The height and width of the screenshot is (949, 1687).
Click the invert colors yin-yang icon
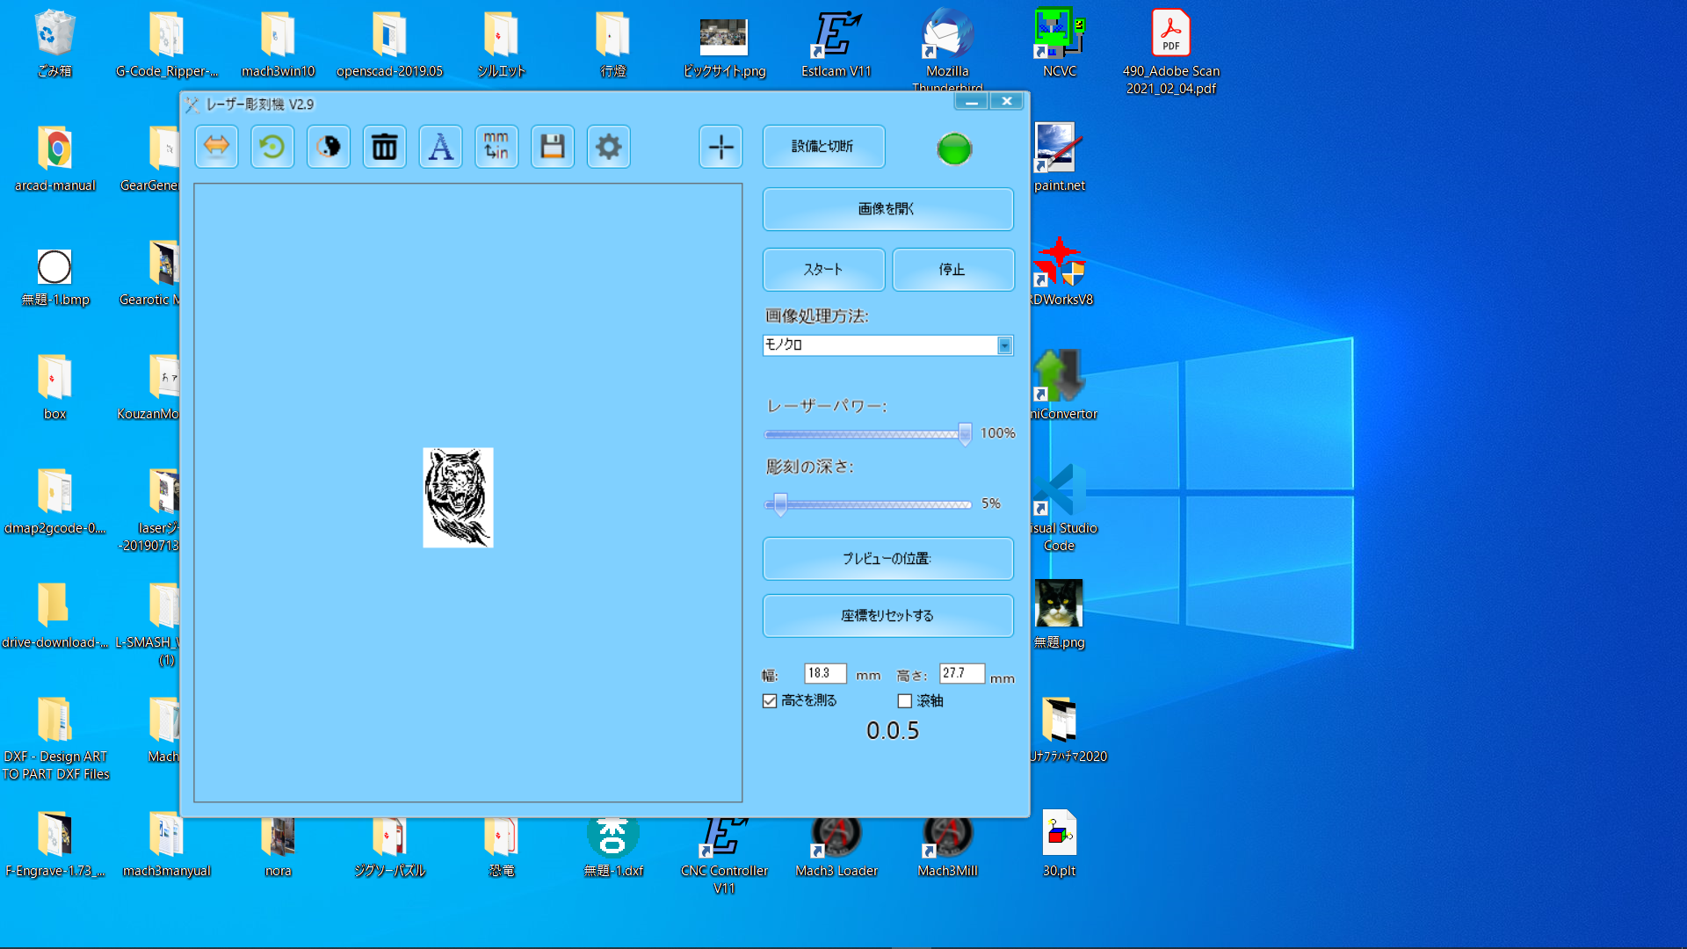tap(329, 147)
